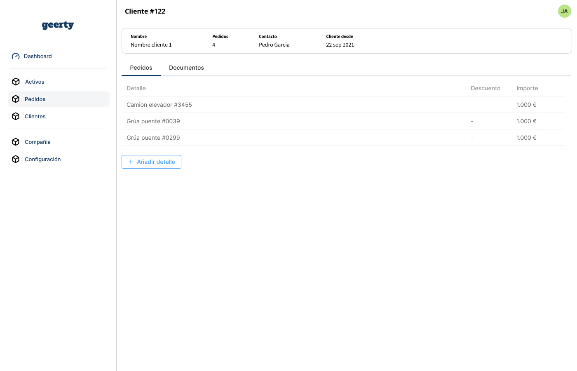Switch to the Documentos tab
Viewport: 577px width, 371px height.
click(186, 68)
